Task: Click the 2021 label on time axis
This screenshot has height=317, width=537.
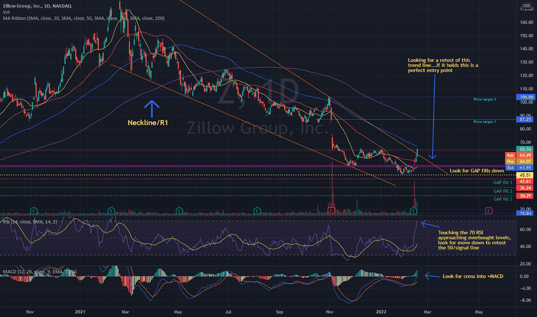Action: (80, 312)
